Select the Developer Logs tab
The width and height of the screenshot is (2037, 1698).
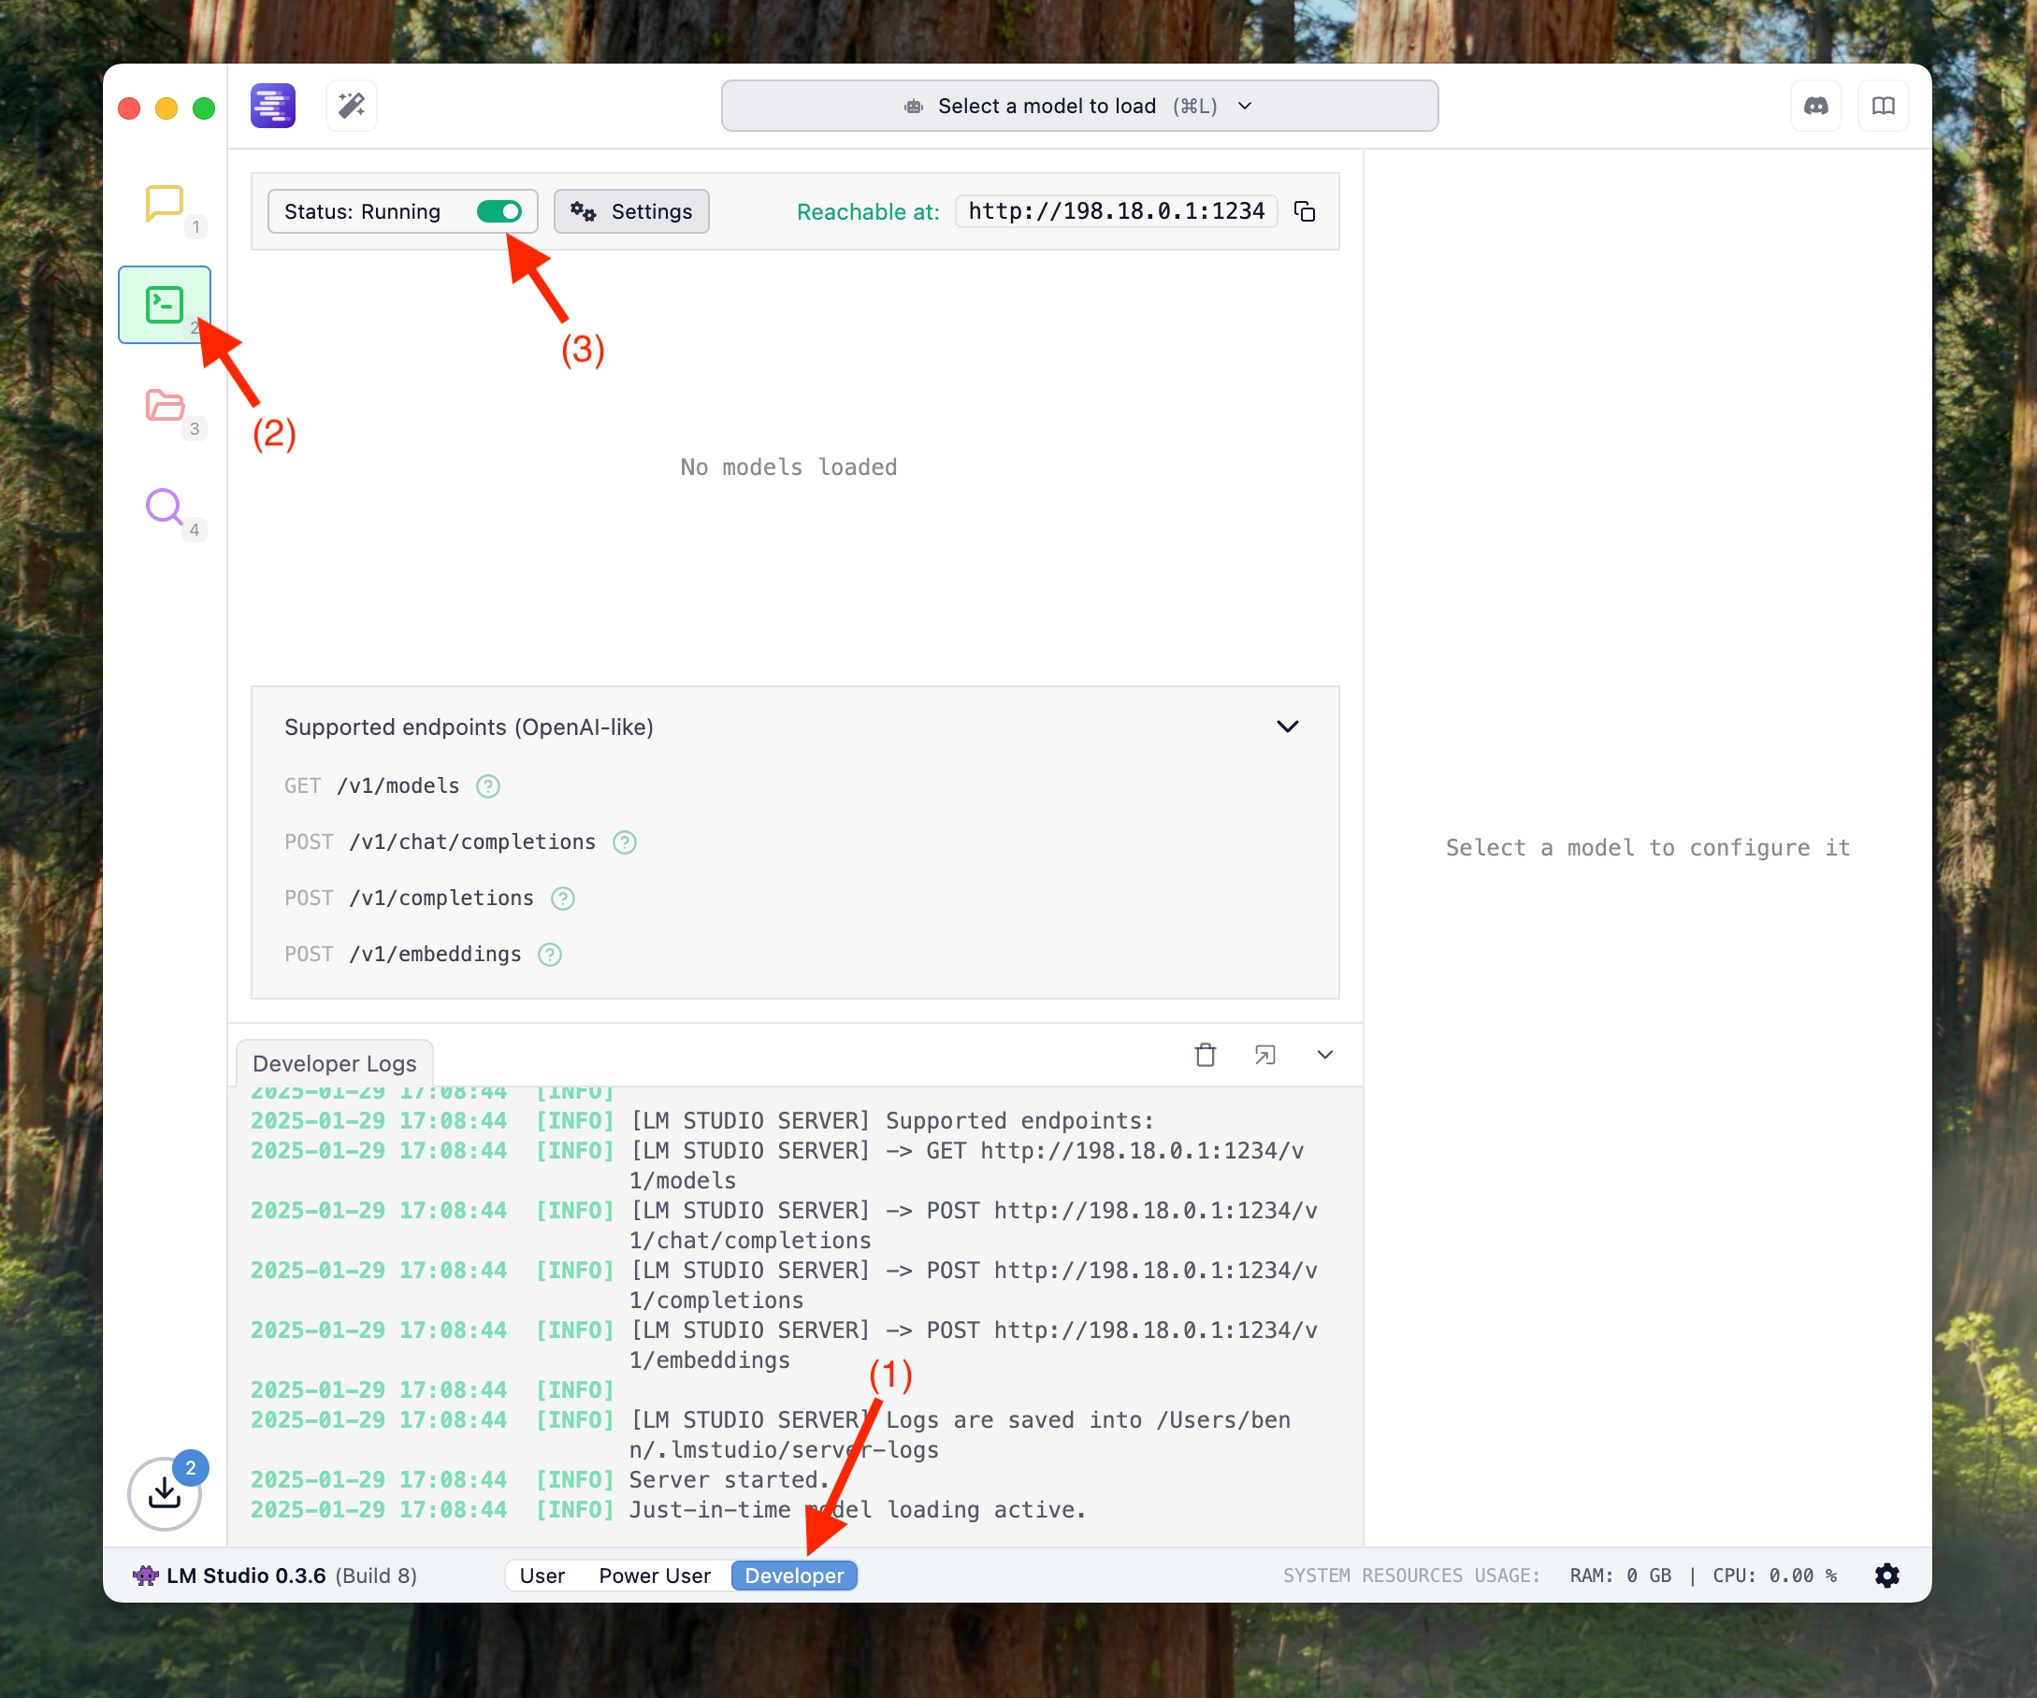(334, 1064)
